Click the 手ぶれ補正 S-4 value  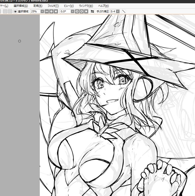tap(113, 12)
